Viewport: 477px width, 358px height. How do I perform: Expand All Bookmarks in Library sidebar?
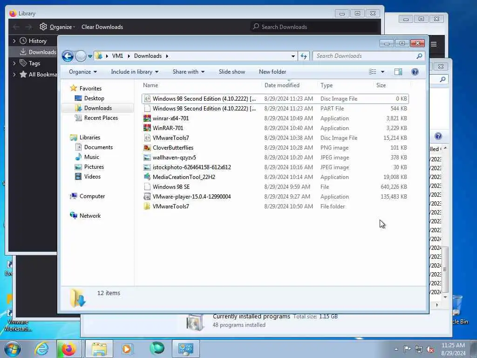click(x=14, y=75)
